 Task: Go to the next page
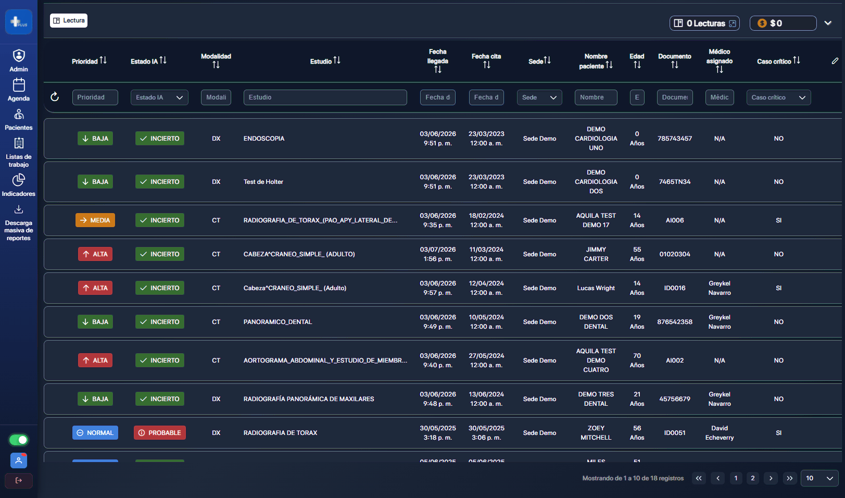(x=771, y=478)
